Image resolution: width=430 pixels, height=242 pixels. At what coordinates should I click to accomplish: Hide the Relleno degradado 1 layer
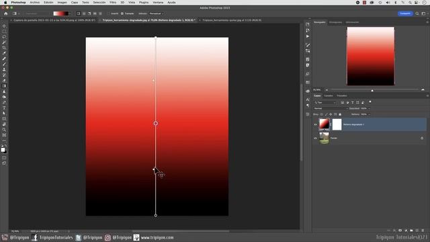315,124
